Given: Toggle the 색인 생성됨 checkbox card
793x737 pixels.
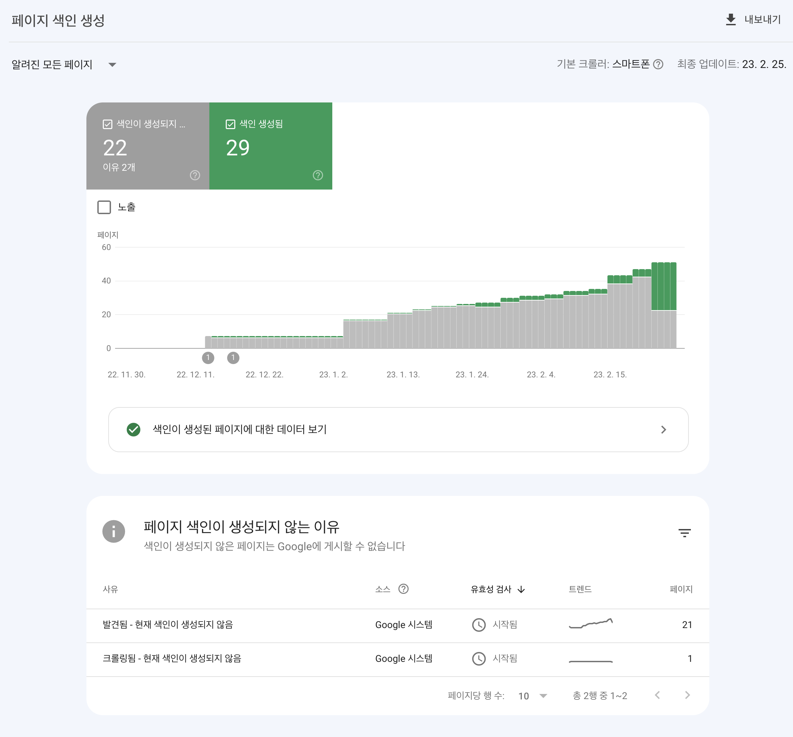Looking at the screenshot, I should coord(230,124).
